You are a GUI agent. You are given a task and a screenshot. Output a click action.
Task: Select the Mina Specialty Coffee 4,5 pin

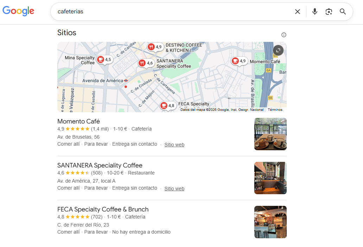(105, 60)
